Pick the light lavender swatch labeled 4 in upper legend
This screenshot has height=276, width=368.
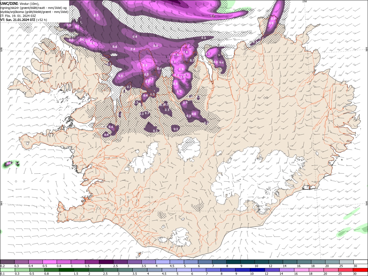pyautogui.click(x=163, y=262)
